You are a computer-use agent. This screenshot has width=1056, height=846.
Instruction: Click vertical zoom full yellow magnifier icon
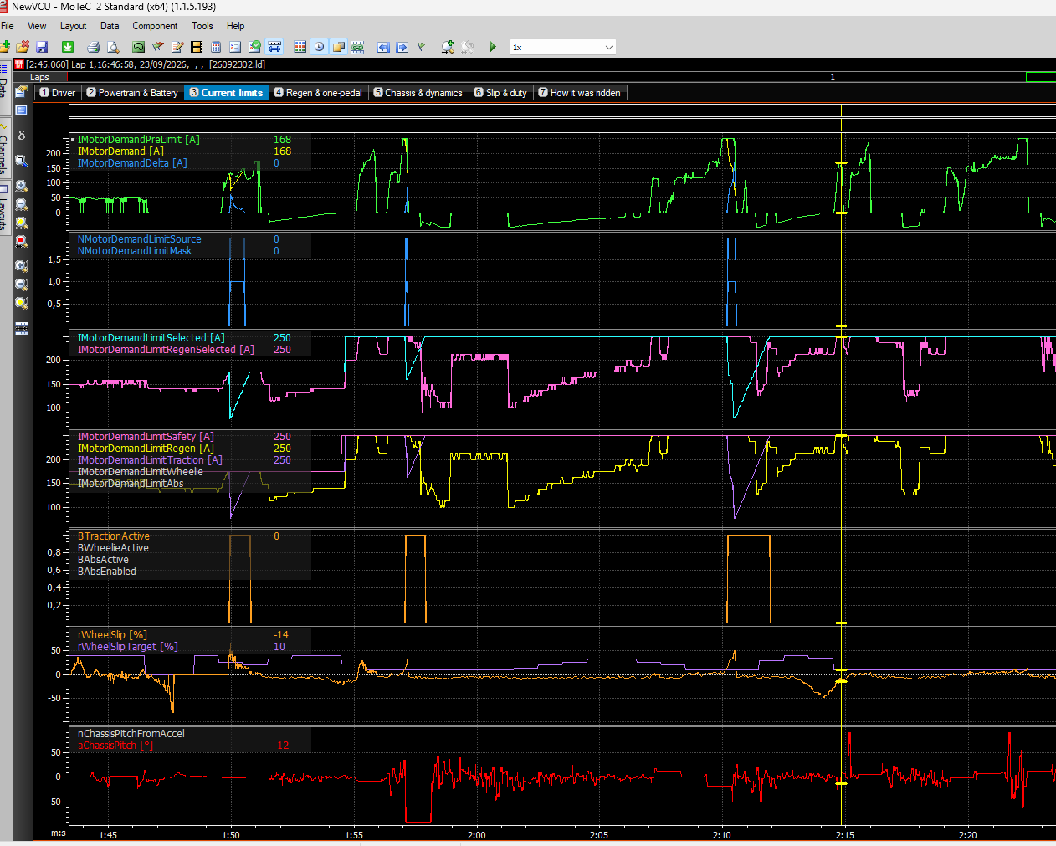point(22,303)
